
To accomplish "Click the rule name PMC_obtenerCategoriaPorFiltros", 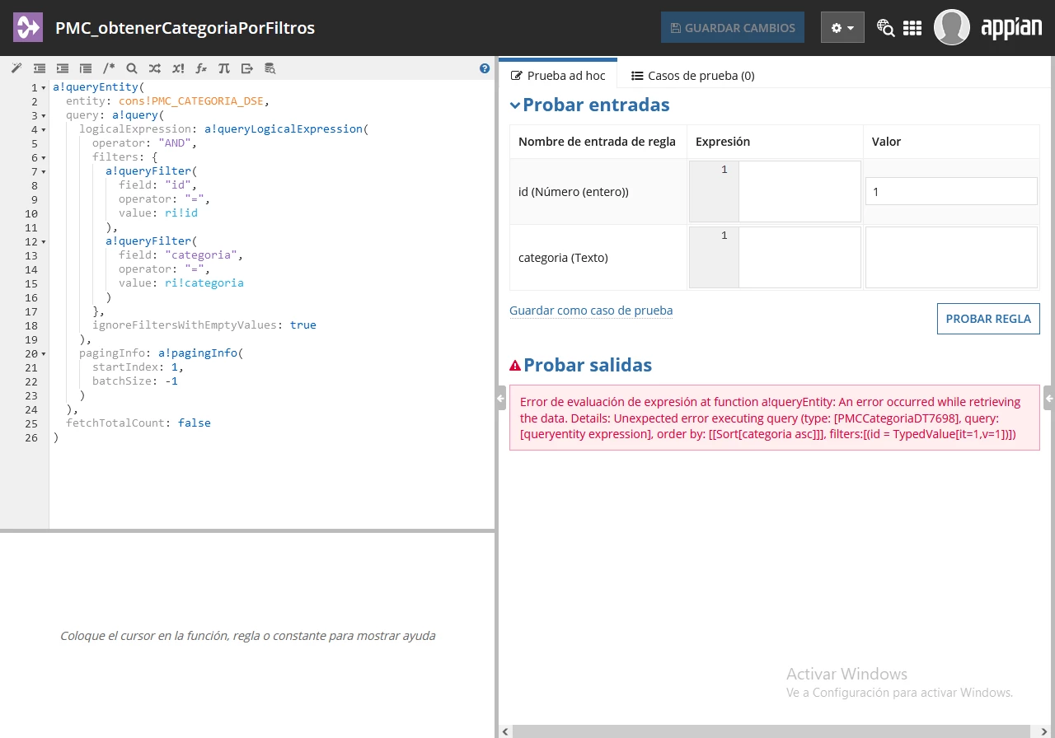I will [x=185, y=28].
